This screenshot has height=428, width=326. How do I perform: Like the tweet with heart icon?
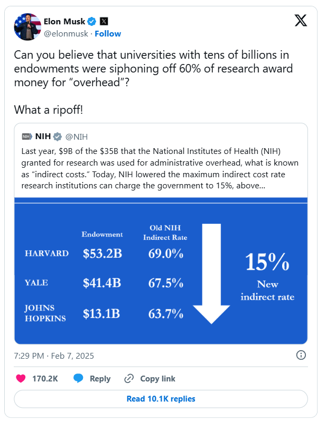point(21,379)
